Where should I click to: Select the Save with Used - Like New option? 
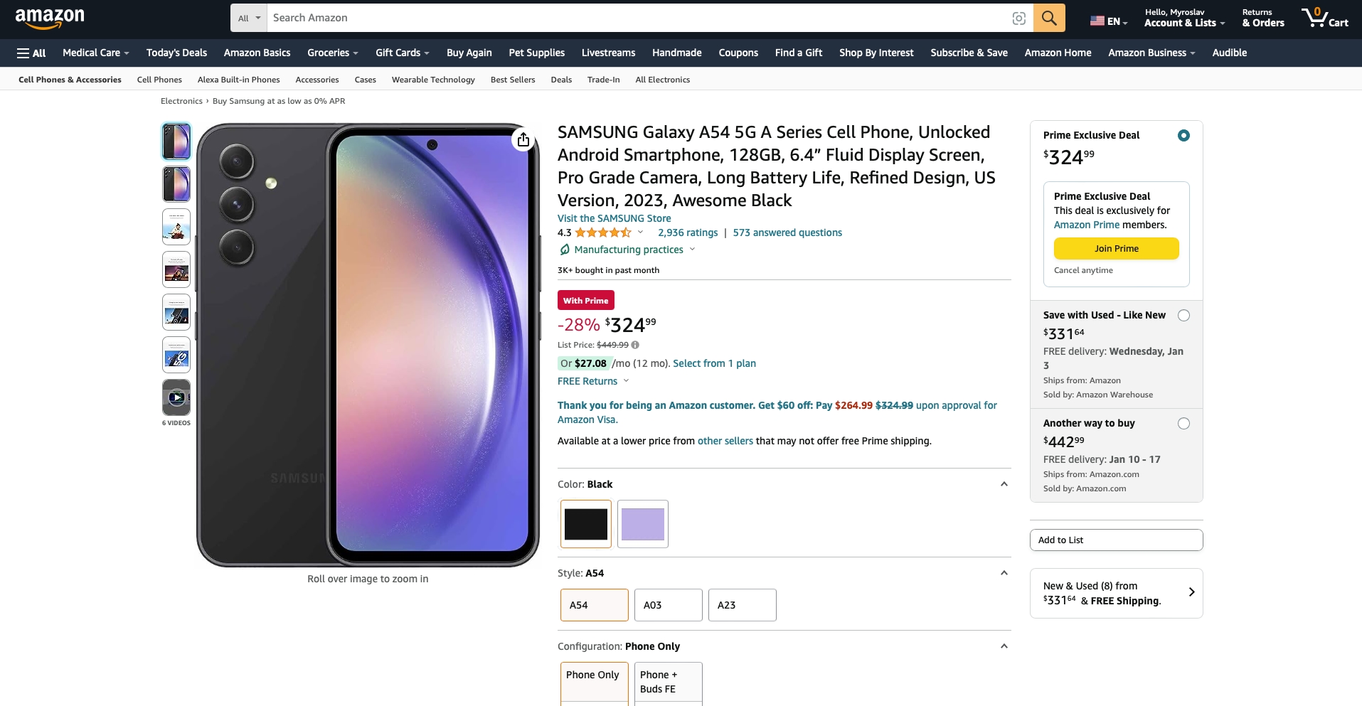[x=1183, y=315]
